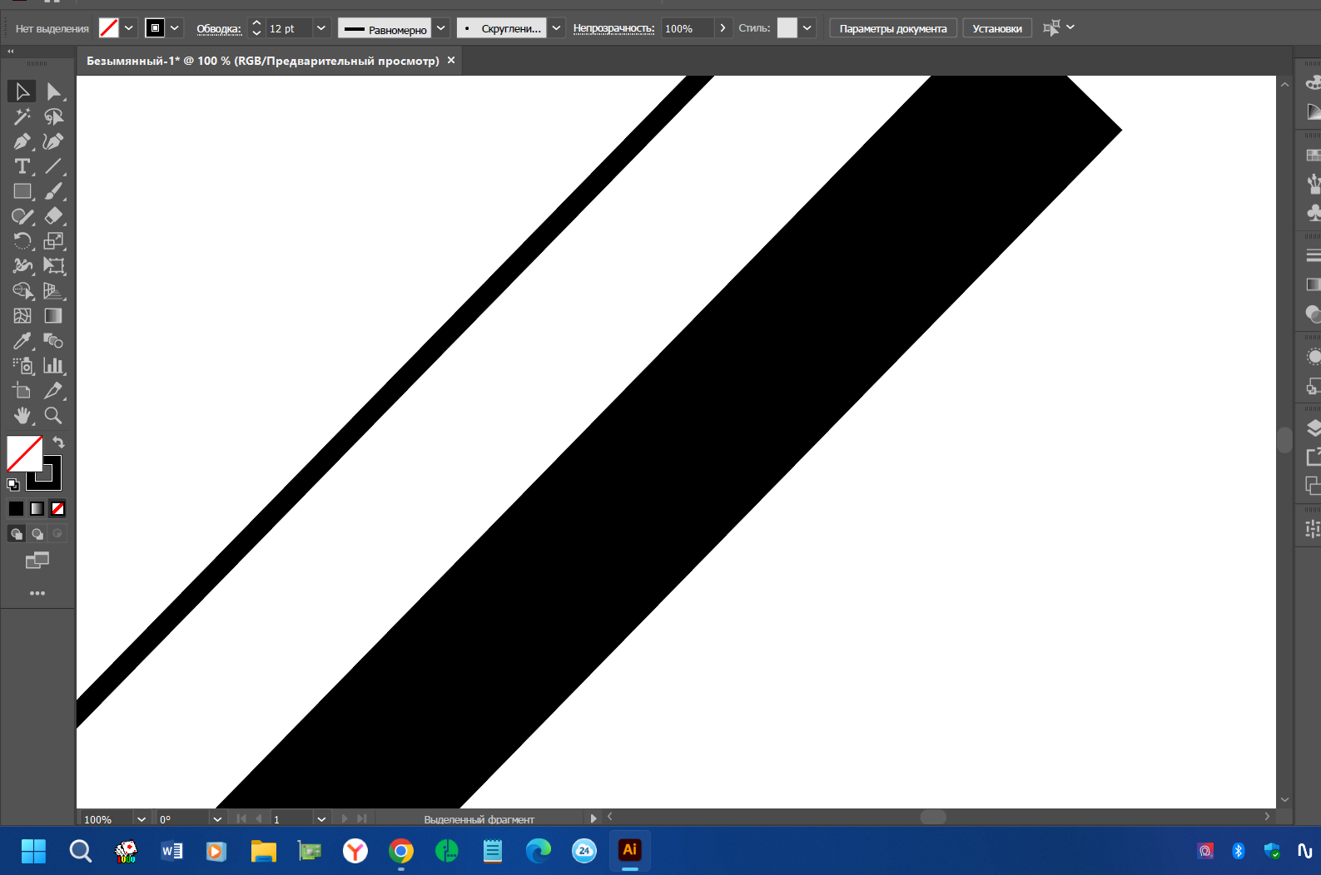The image size is (1321, 875).
Task: Open Google Chrome from the taskbar
Action: pyautogui.click(x=401, y=851)
